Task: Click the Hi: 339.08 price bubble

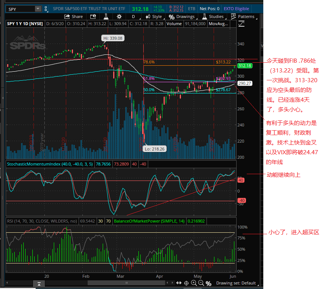Action: [113, 38]
